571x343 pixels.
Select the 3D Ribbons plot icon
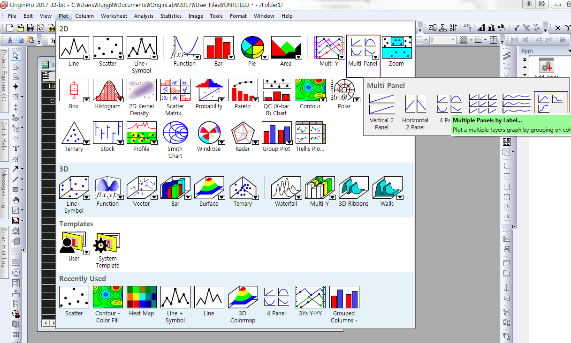353,187
